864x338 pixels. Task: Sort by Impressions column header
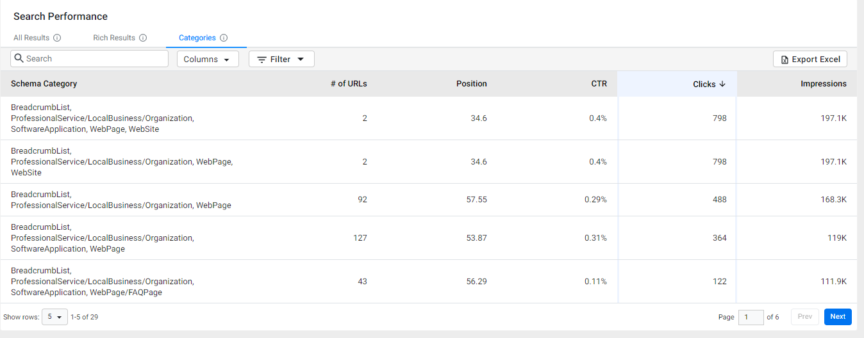point(823,84)
